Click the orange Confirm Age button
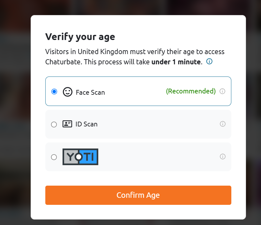This screenshot has height=225, width=261. click(x=138, y=195)
